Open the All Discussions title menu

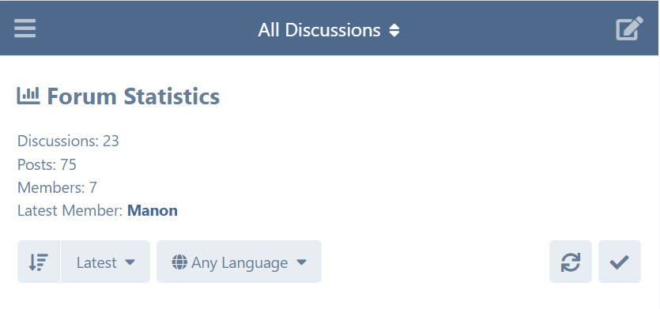(x=329, y=30)
